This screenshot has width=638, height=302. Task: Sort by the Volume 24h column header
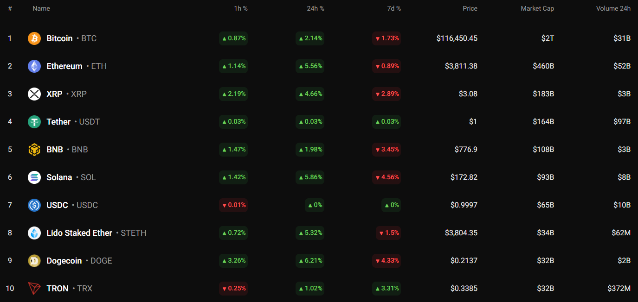(613, 8)
